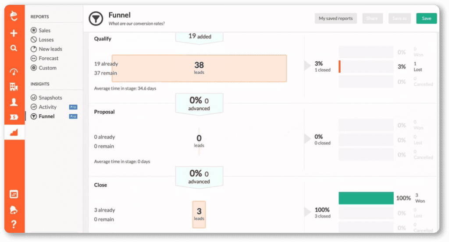Click the notifications bell icon
The height and width of the screenshot is (242, 449).
[14, 210]
